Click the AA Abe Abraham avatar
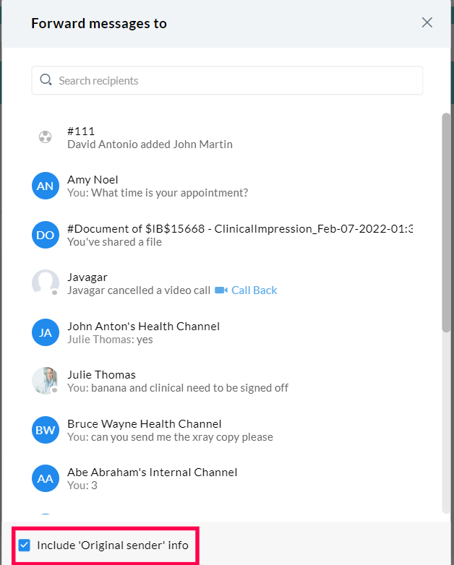The image size is (454, 565). tap(45, 478)
